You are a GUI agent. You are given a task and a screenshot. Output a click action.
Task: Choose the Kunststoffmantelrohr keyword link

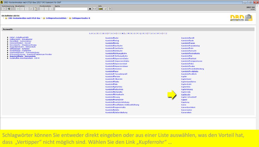click(115, 100)
